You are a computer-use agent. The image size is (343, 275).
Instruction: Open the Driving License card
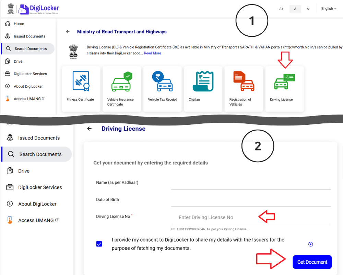coord(284,89)
